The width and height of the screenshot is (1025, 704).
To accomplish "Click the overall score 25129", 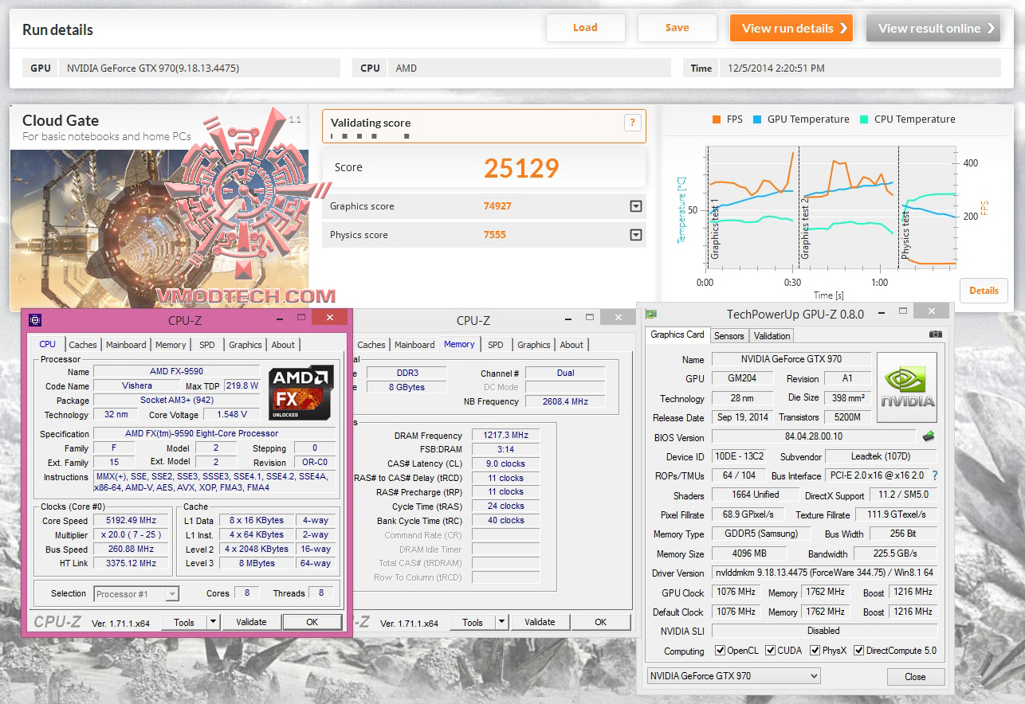I will [521, 167].
